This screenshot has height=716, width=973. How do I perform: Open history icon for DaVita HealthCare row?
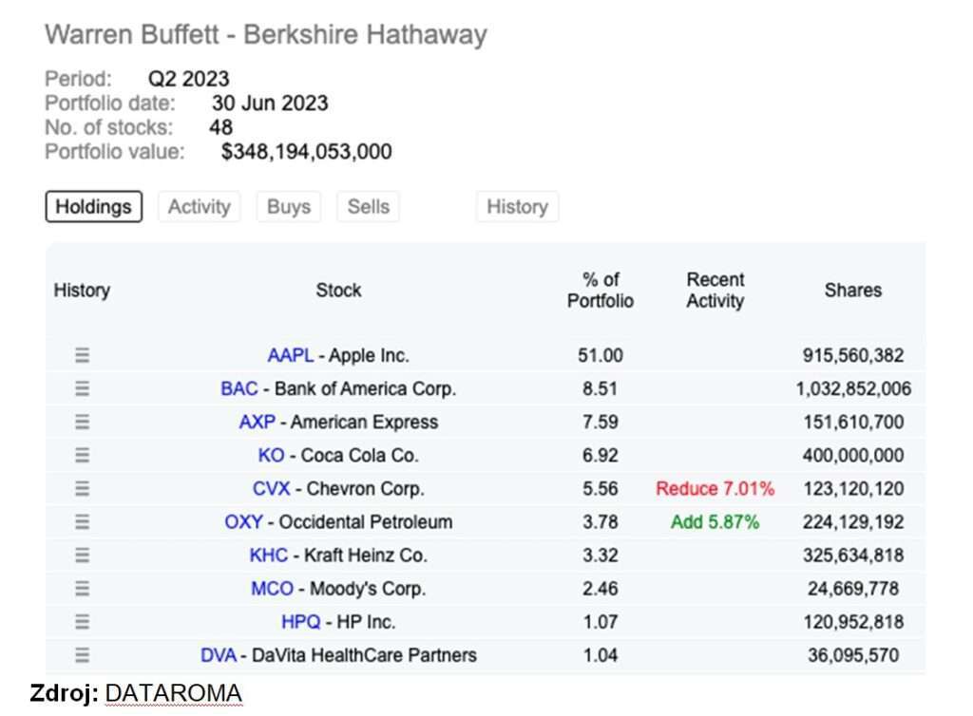pyautogui.click(x=82, y=655)
